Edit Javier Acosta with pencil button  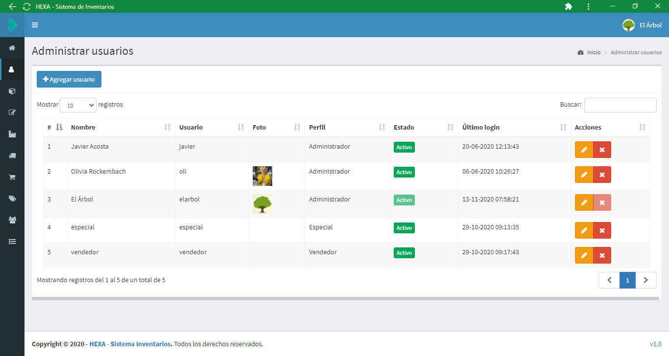coord(584,150)
